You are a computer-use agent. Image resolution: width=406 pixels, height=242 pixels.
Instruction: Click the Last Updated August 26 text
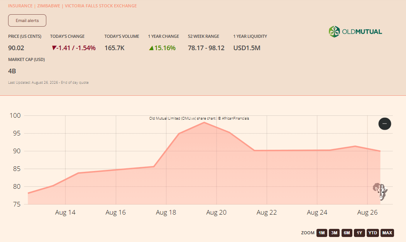click(x=48, y=82)
